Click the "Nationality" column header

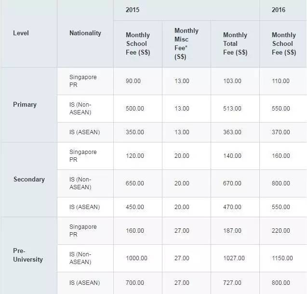tap(85, 33)
